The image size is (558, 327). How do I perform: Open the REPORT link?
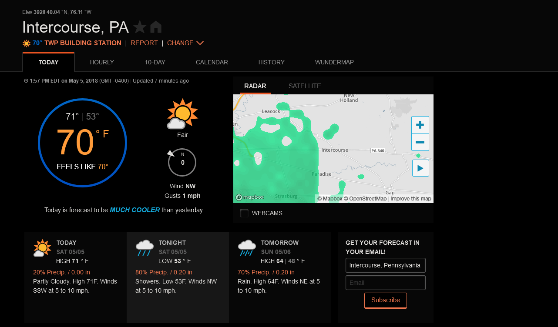[x=144, y=43]
